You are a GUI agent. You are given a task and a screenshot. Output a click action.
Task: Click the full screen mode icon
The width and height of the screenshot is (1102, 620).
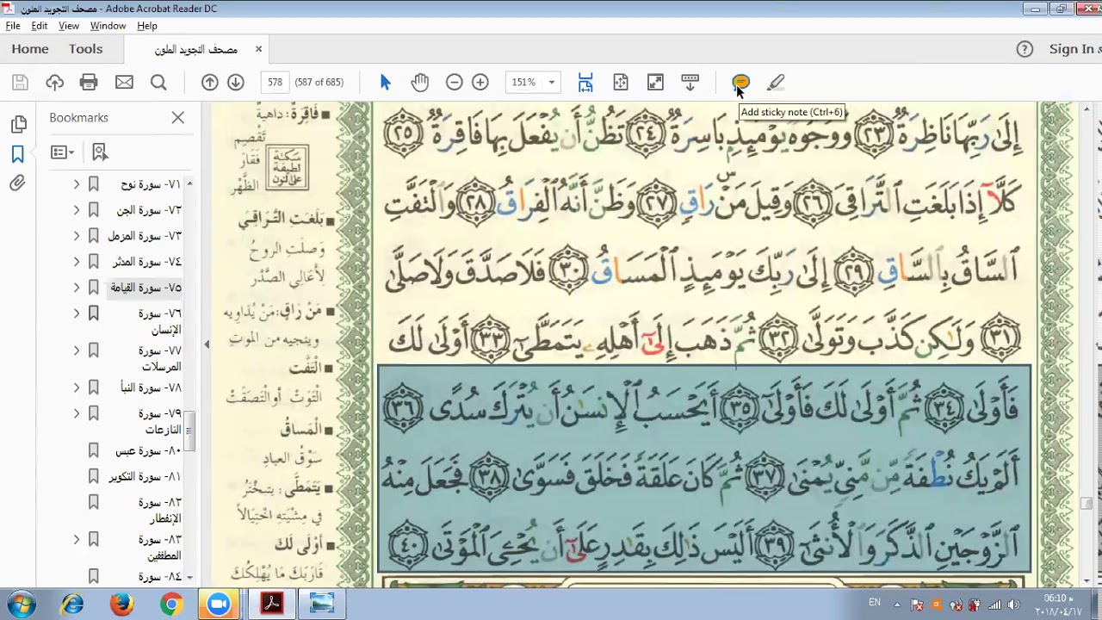pyautogui.click(x=655, y=83)
